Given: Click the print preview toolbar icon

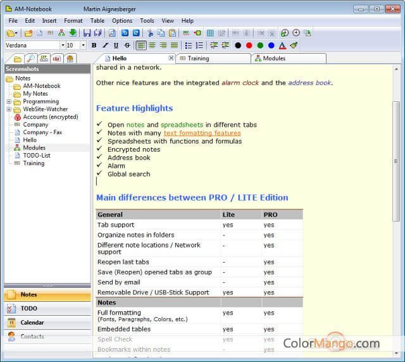Looking at the screenshot, I should point(112,33).
